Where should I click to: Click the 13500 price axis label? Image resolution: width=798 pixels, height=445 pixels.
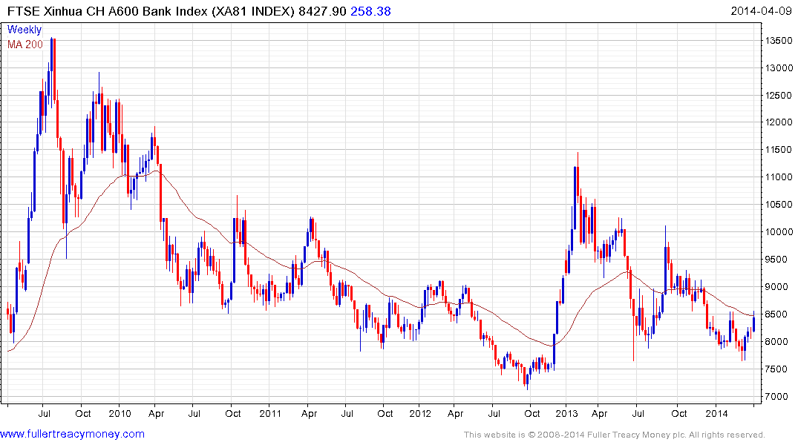point(779,41)
